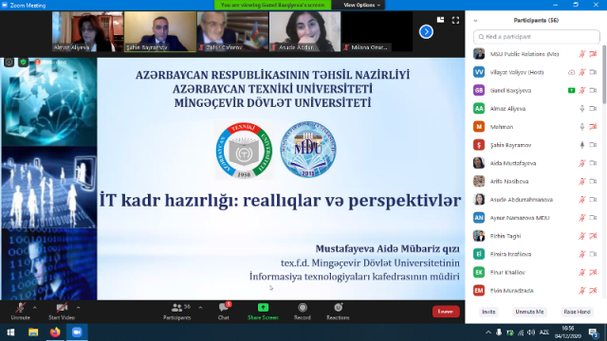The image size is (607, 341).
Task: Click video-off icon for Elchin Taghi
Action: pyautogui.click(x=593, y=236)
